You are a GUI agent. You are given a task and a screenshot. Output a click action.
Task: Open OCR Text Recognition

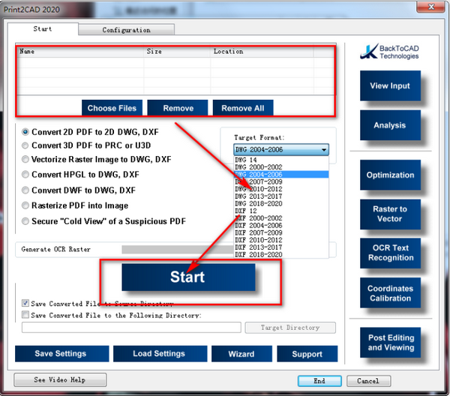tap(390, 253)
